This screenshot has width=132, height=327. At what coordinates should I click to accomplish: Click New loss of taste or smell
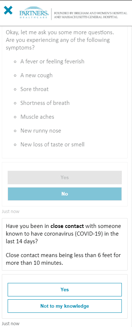pos(52,145)
